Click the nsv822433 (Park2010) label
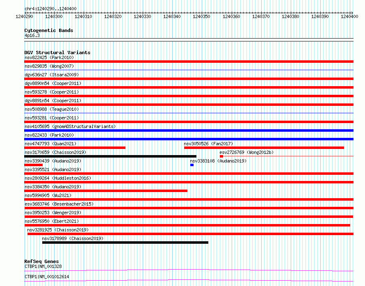The height and width of the screenshot is (286, 365). pos(49,135)
